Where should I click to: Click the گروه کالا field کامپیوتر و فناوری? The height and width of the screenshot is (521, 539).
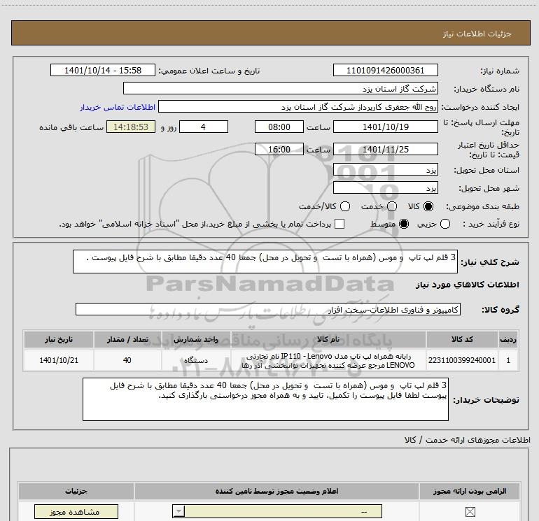pyautogui.click(x=268, y=309)
